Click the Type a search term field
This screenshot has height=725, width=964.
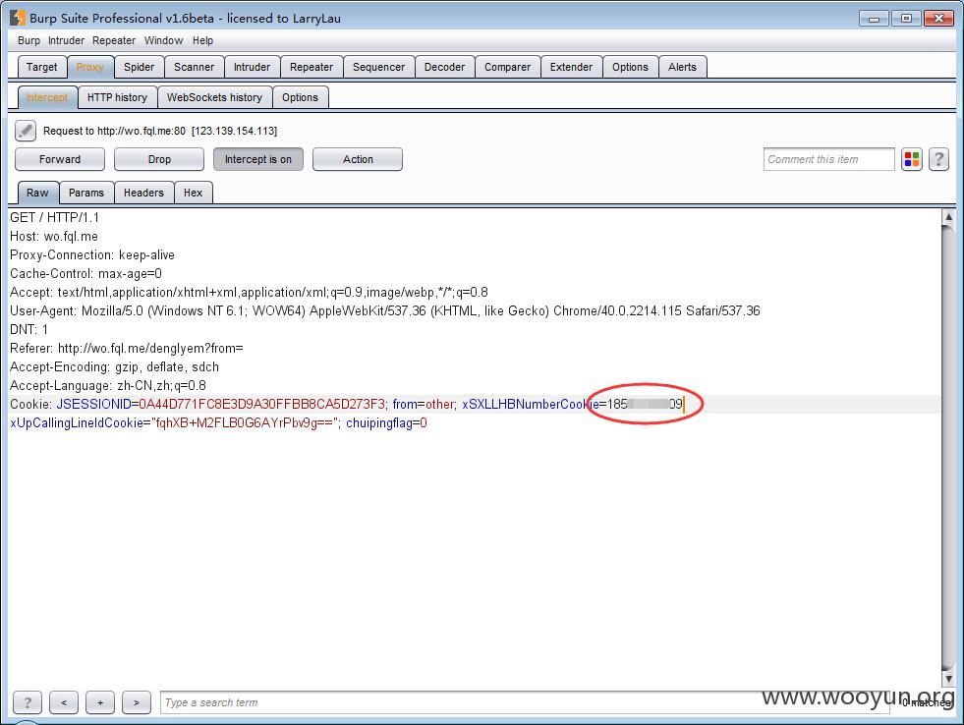pyautogui.click(x=525, y=702)
